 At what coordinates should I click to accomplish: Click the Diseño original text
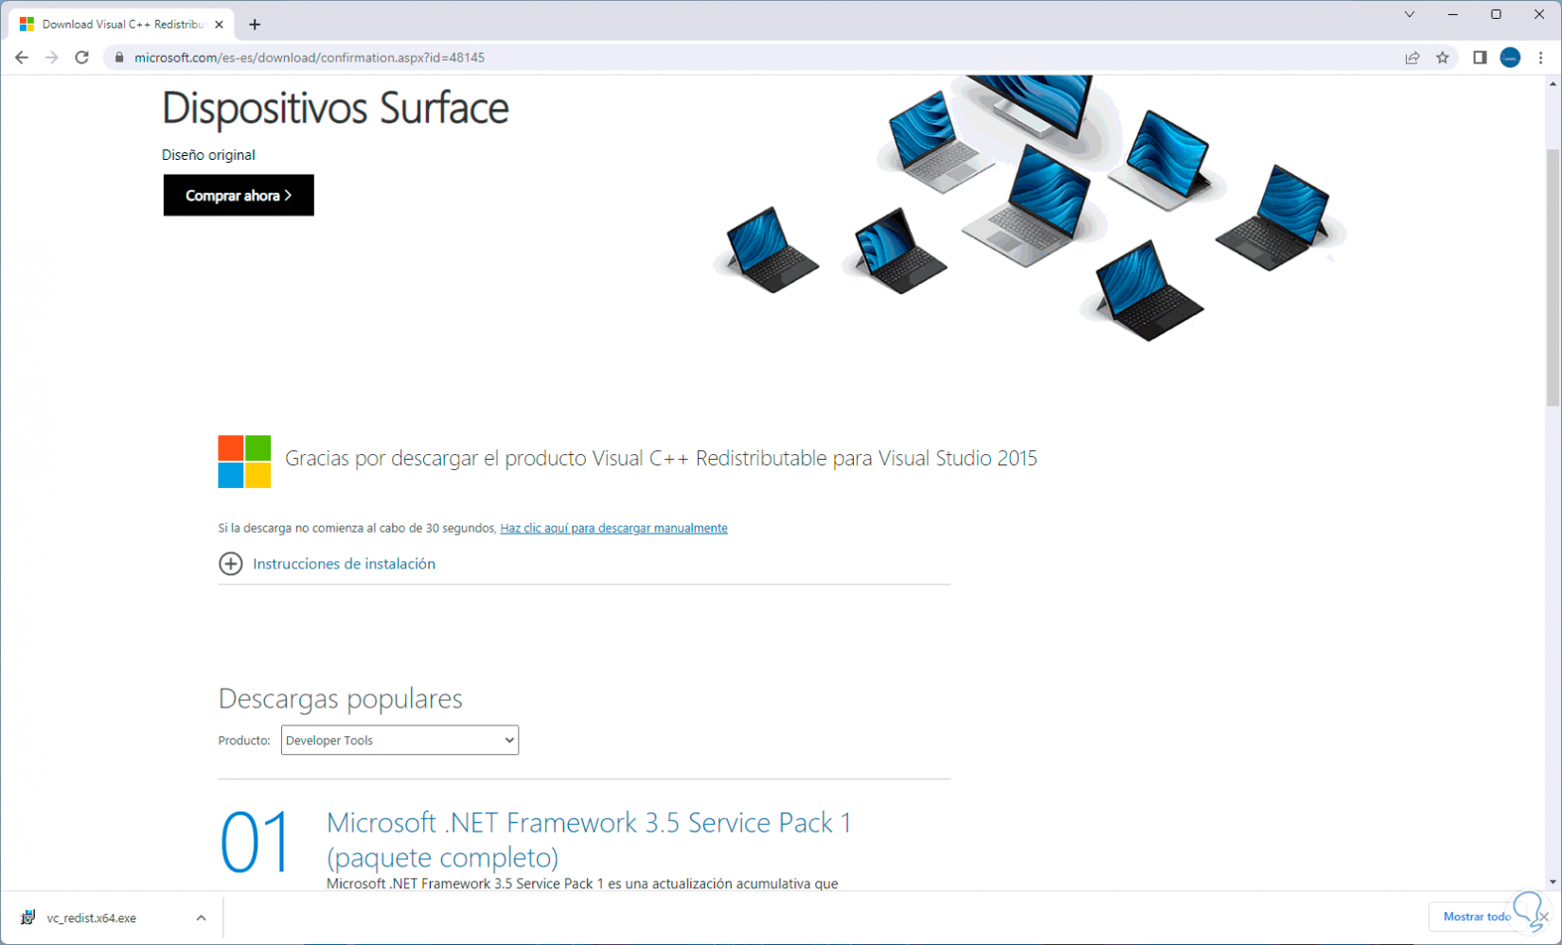click(208, 155)
